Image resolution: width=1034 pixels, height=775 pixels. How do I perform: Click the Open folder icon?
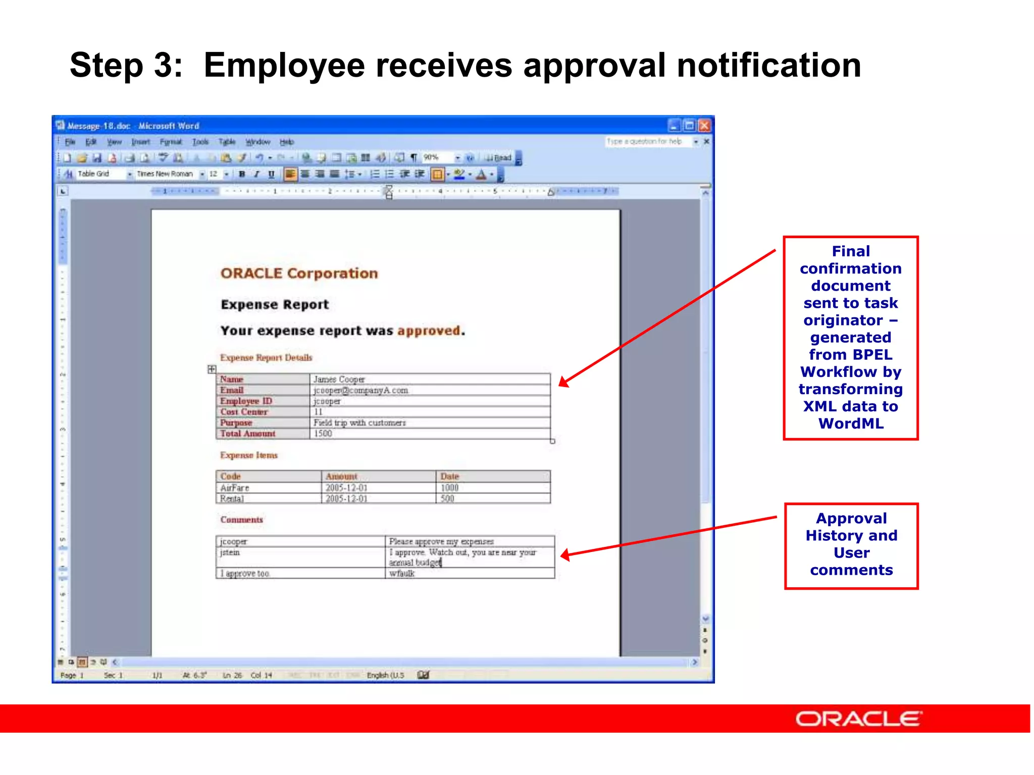pyautogui.click(x=82, y=158)
